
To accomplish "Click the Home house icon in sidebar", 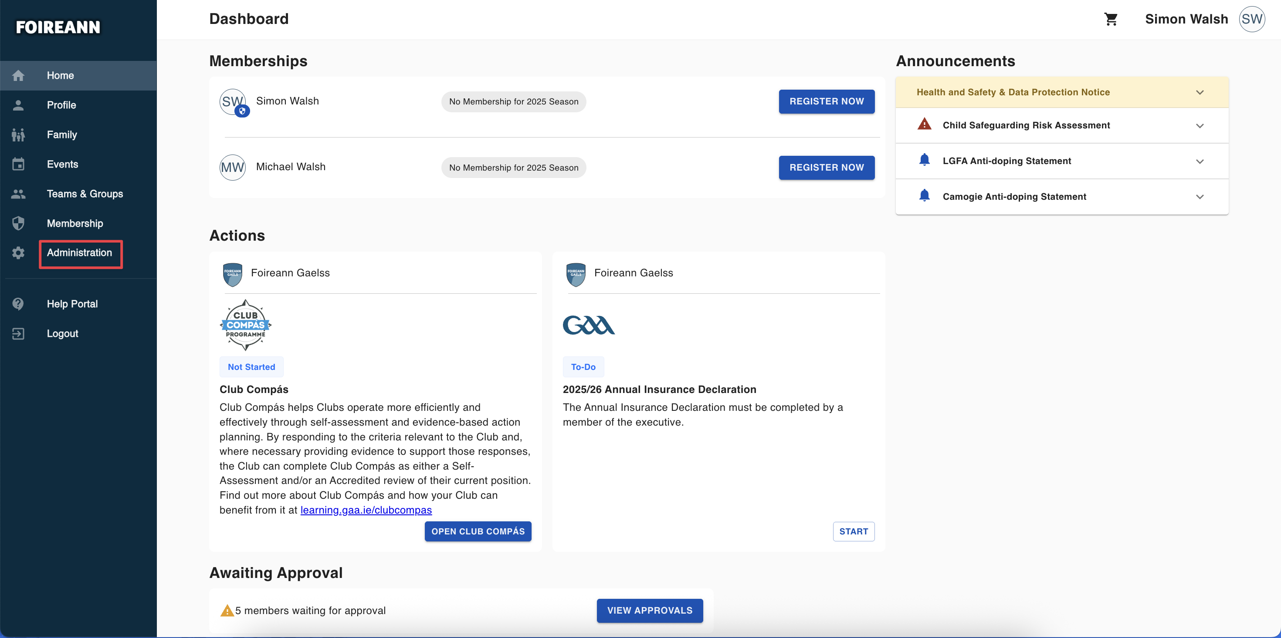I will pos(18,76).
